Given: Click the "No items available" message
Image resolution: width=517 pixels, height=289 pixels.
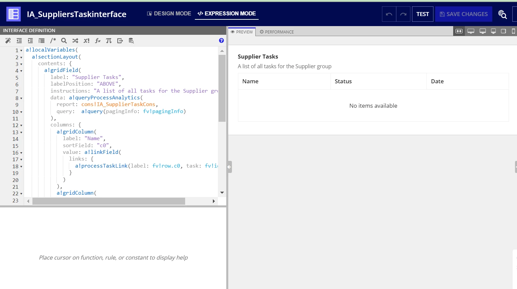Looking at the screenshot, I should (373, 106).
